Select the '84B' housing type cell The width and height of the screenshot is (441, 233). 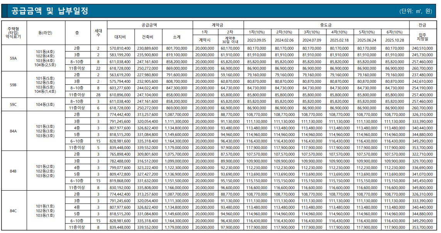[x=13, y=171]
